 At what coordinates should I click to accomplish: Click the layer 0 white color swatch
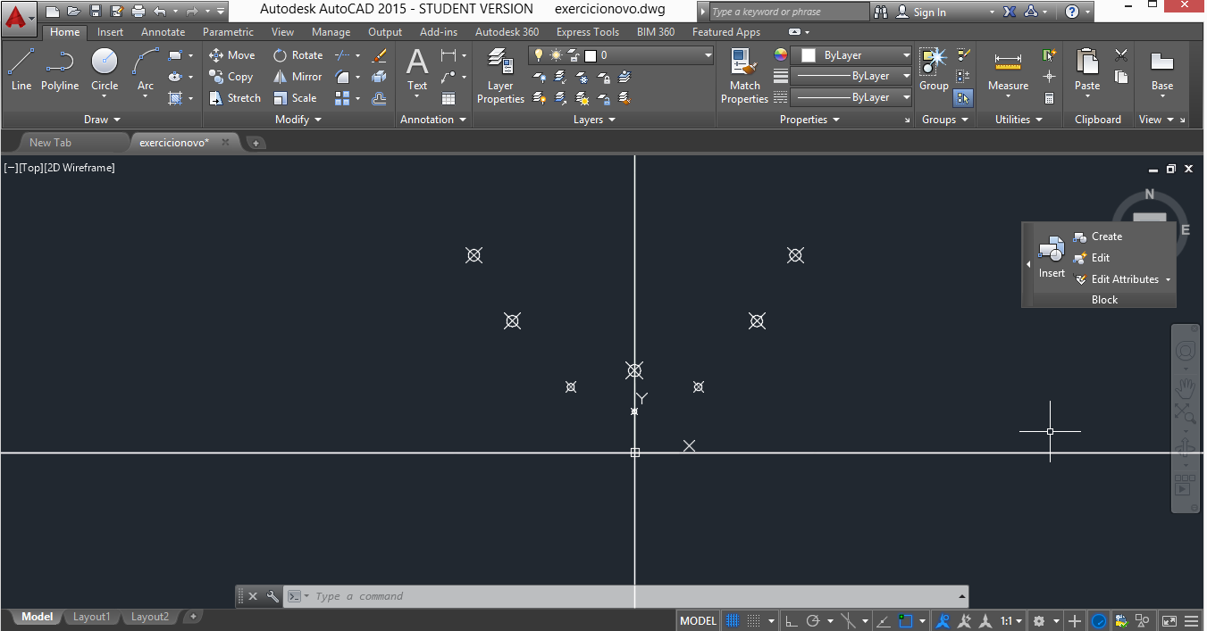(590, 55)
